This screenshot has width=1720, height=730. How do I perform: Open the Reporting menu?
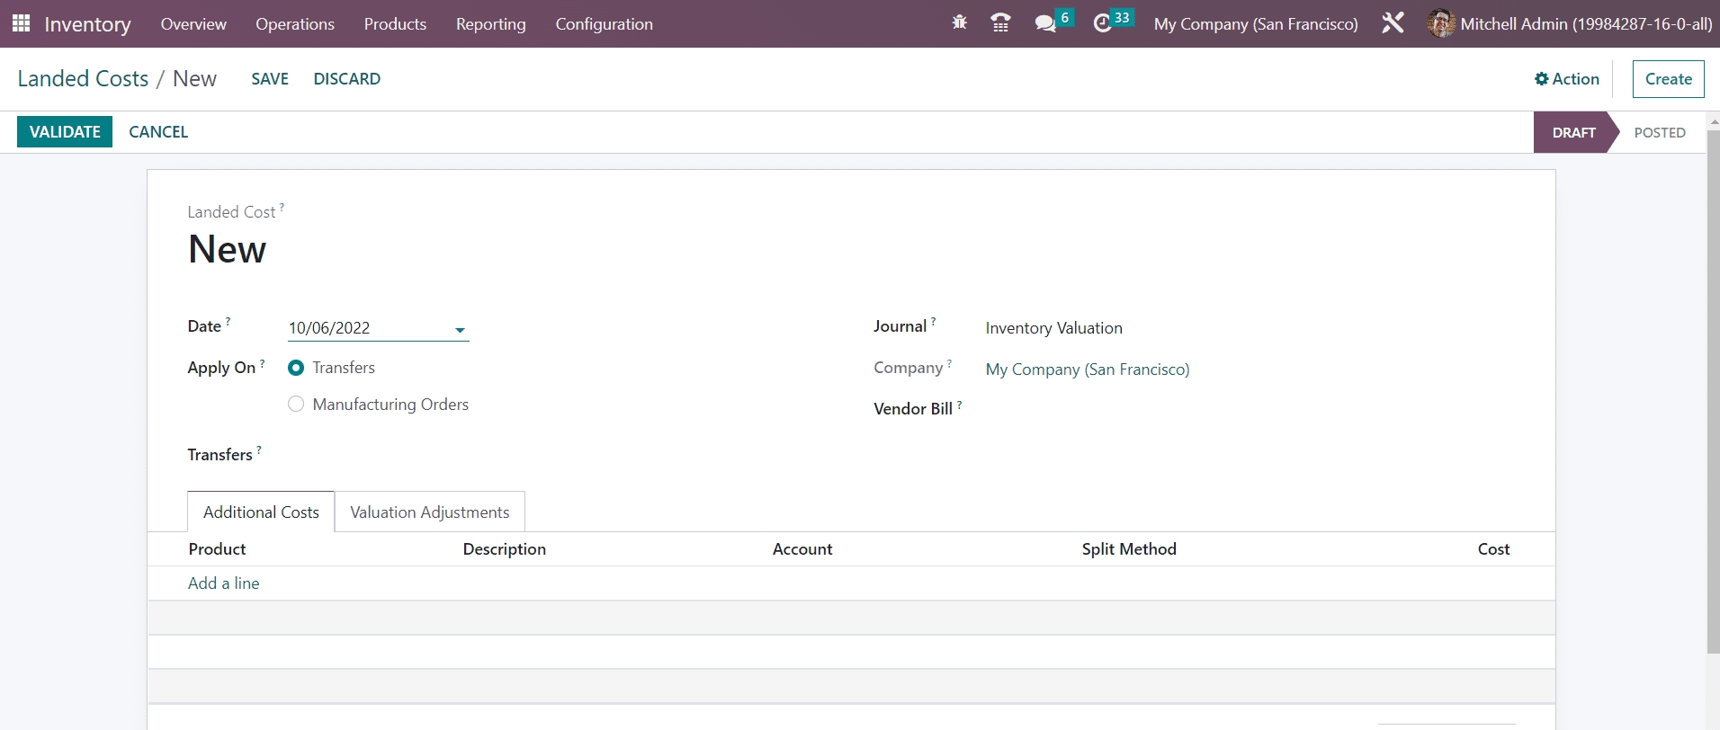[x=491, y=24]
